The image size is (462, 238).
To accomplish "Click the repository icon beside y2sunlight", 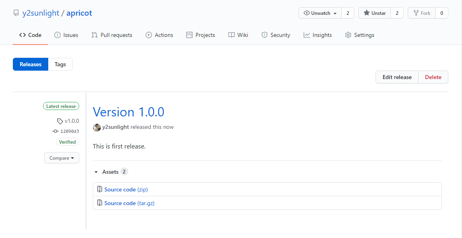I will (x=16, y=13).
